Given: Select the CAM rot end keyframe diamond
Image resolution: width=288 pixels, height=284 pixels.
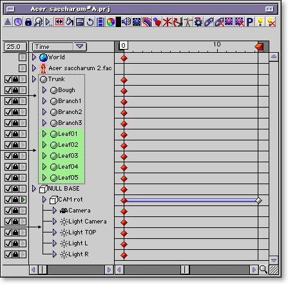Looking at the screenshot, I should [258, 200].
